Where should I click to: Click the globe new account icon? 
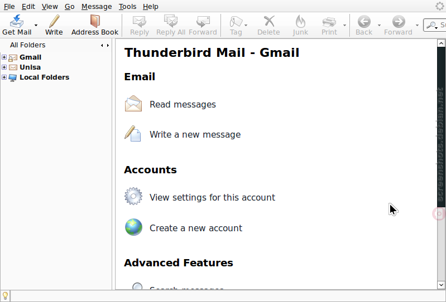[133, 227]
